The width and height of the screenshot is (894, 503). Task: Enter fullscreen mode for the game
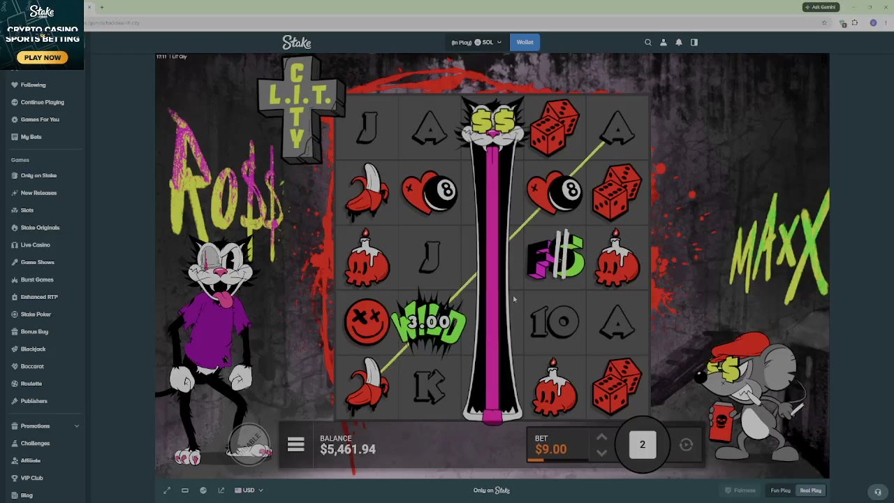pyautogui.click(x=167, y=490)
